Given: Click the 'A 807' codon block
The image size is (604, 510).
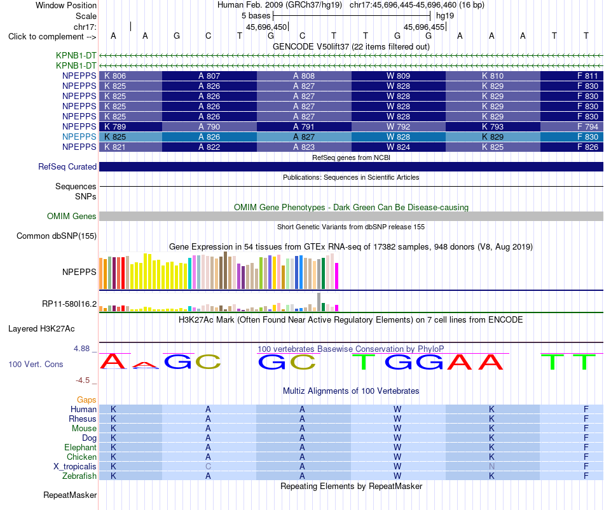Looking at the screenshot, I should click(209, 76).
